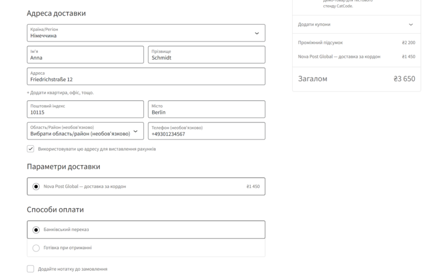Viewport: 448px width, 280px height.
Task: Edit the Поштовий індекс field 10115
Action: point(85,109)
